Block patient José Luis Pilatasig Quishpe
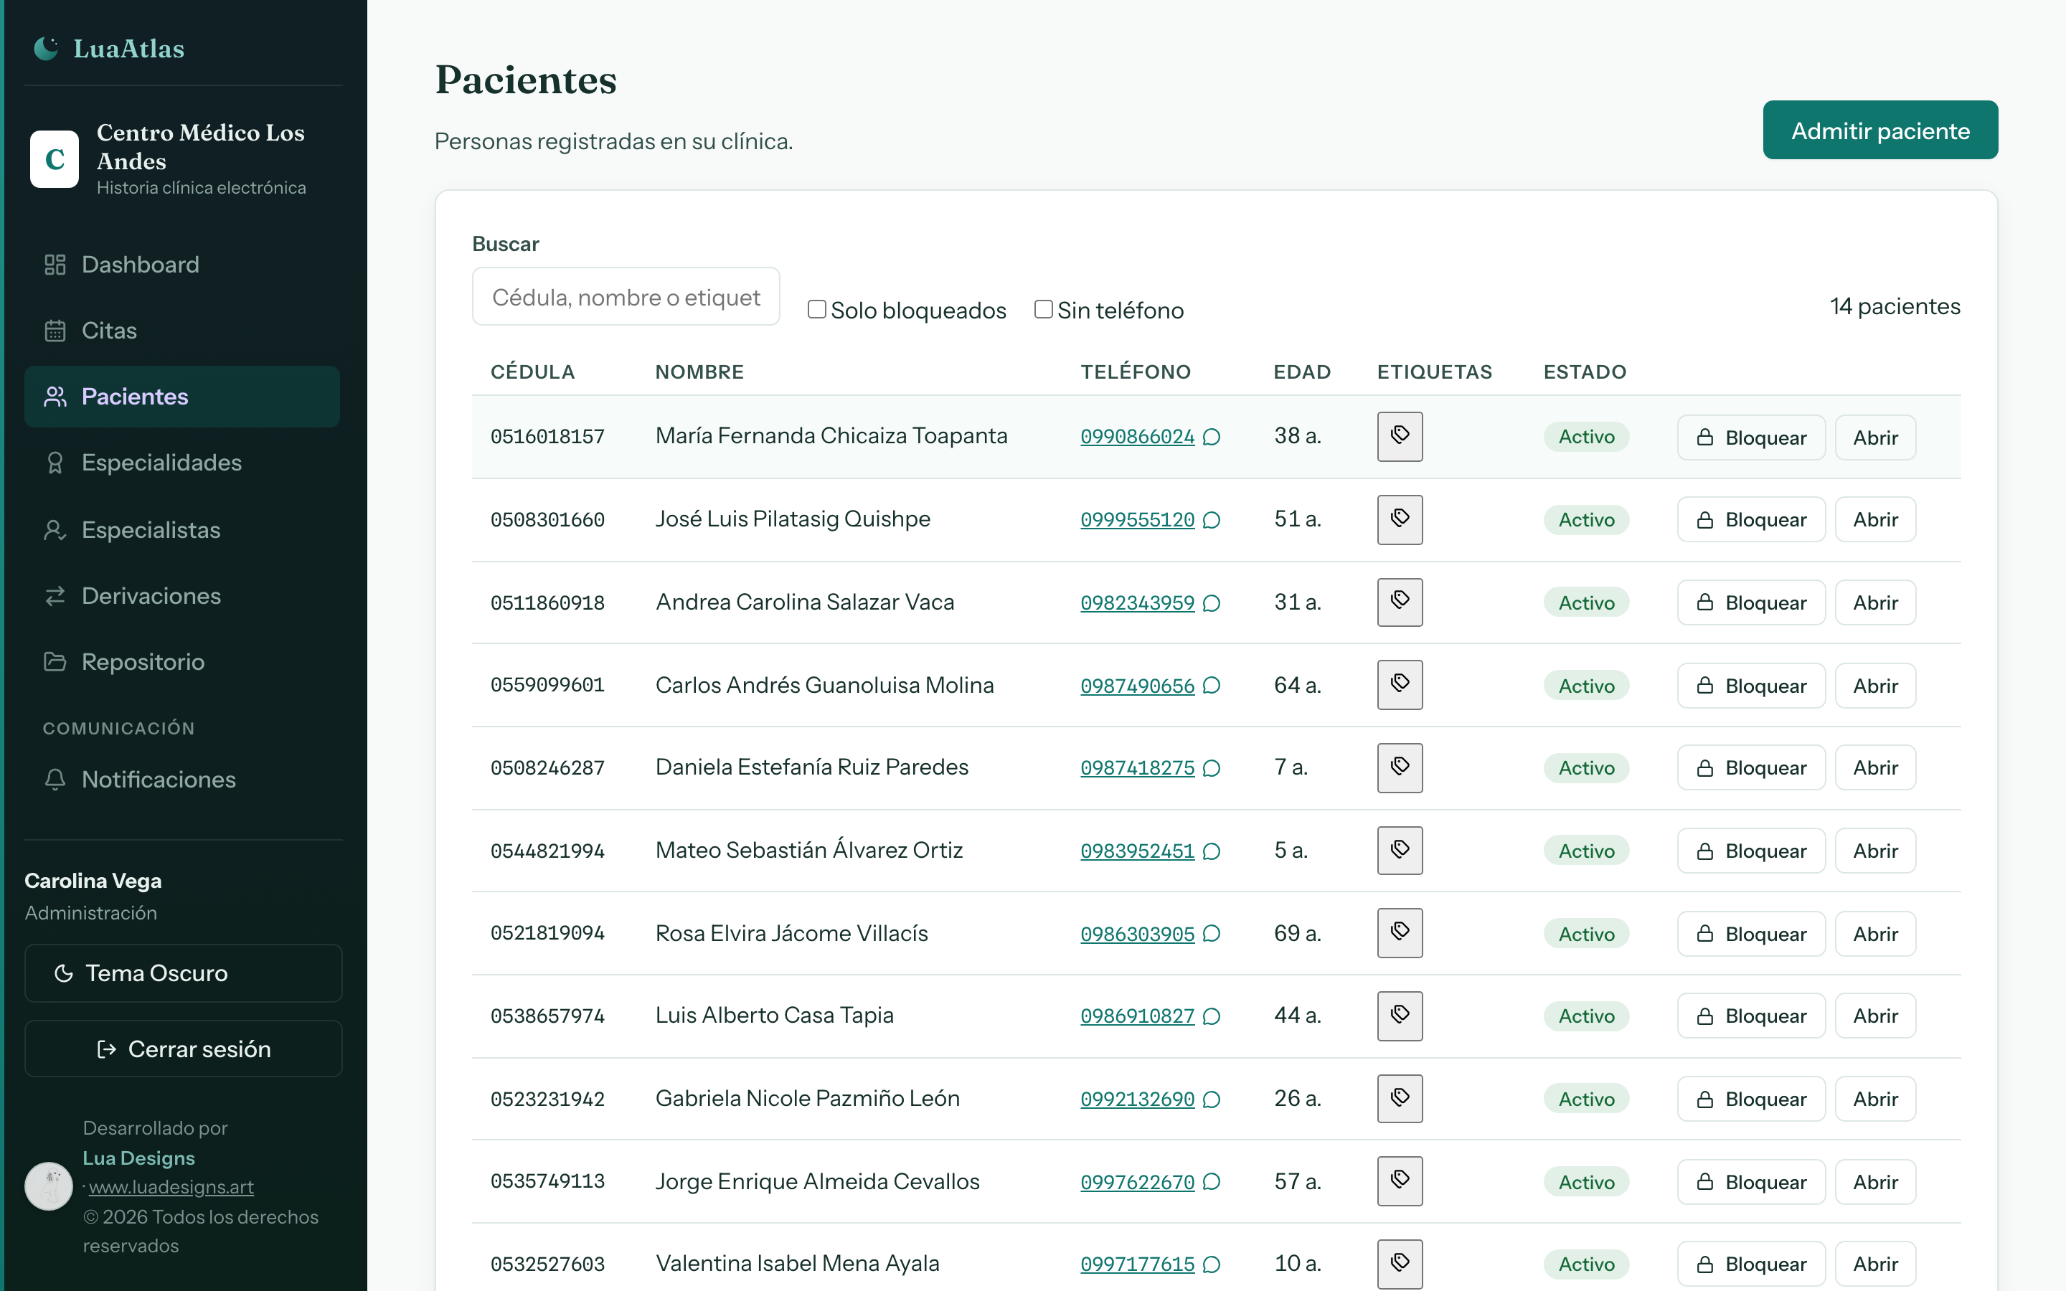Image resolution: width=2066 pixels, height=1291 pixels. coord(1751,520)
